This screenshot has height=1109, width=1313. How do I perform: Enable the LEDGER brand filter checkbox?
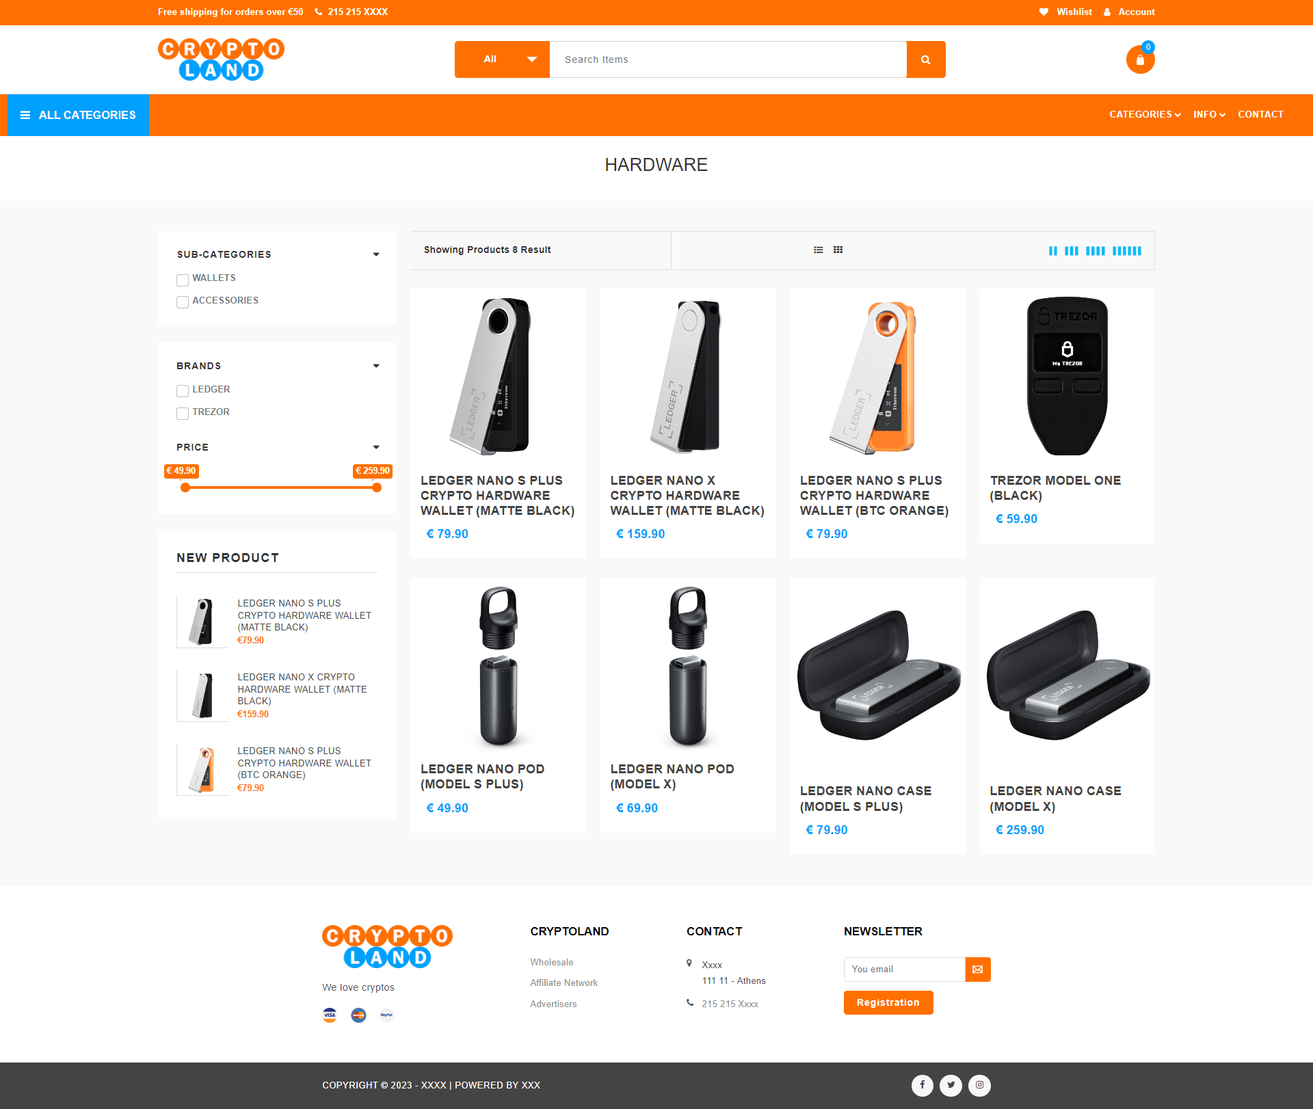point(183,390)
